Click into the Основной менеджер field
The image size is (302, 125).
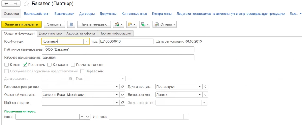78,95
